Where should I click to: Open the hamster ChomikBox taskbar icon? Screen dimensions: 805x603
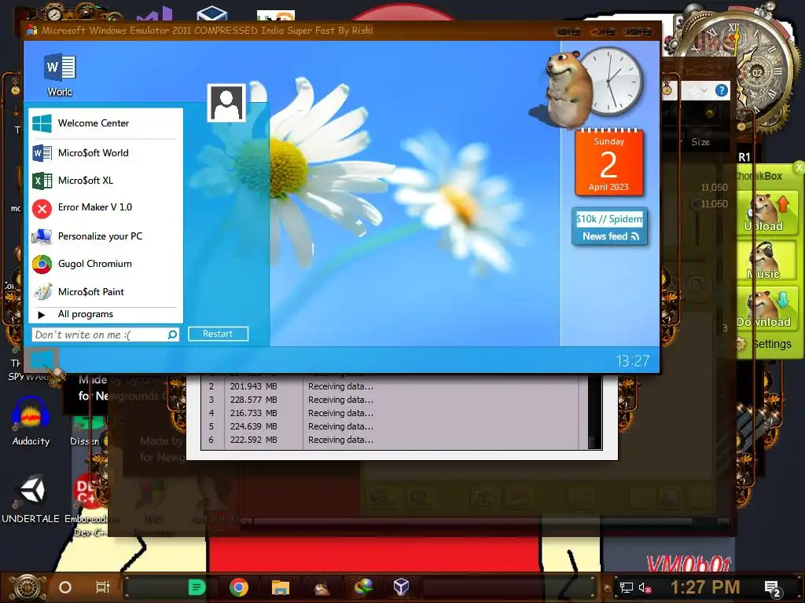[322, 587]
